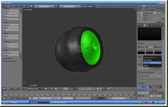Screen dimensions: 168x107
Task: Enable the Environment Lighting panel checkbox
Action: coord(141,64)
